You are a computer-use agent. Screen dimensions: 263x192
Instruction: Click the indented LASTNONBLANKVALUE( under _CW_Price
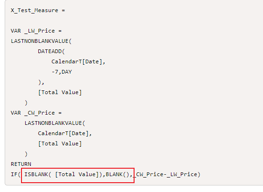[55, 123]
